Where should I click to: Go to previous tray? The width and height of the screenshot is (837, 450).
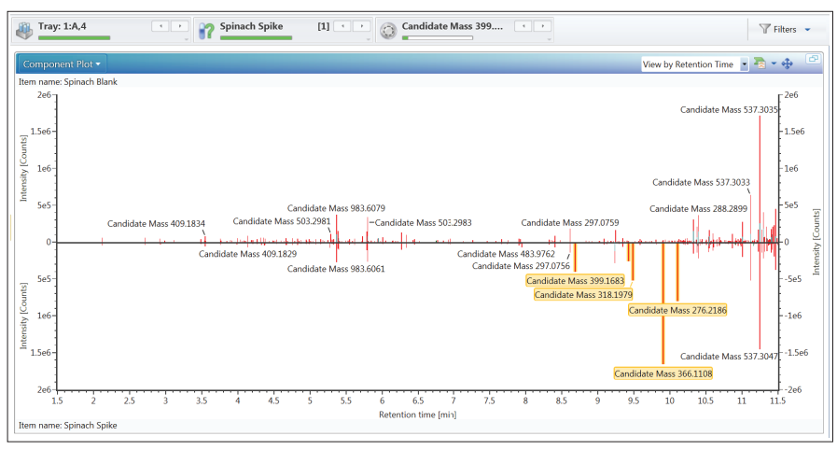(x=160, y=25)
